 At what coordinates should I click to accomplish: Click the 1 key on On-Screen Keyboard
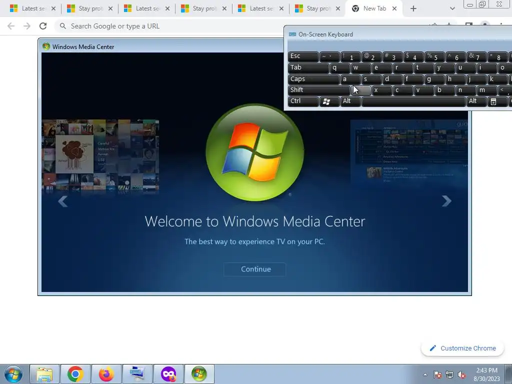350,57
